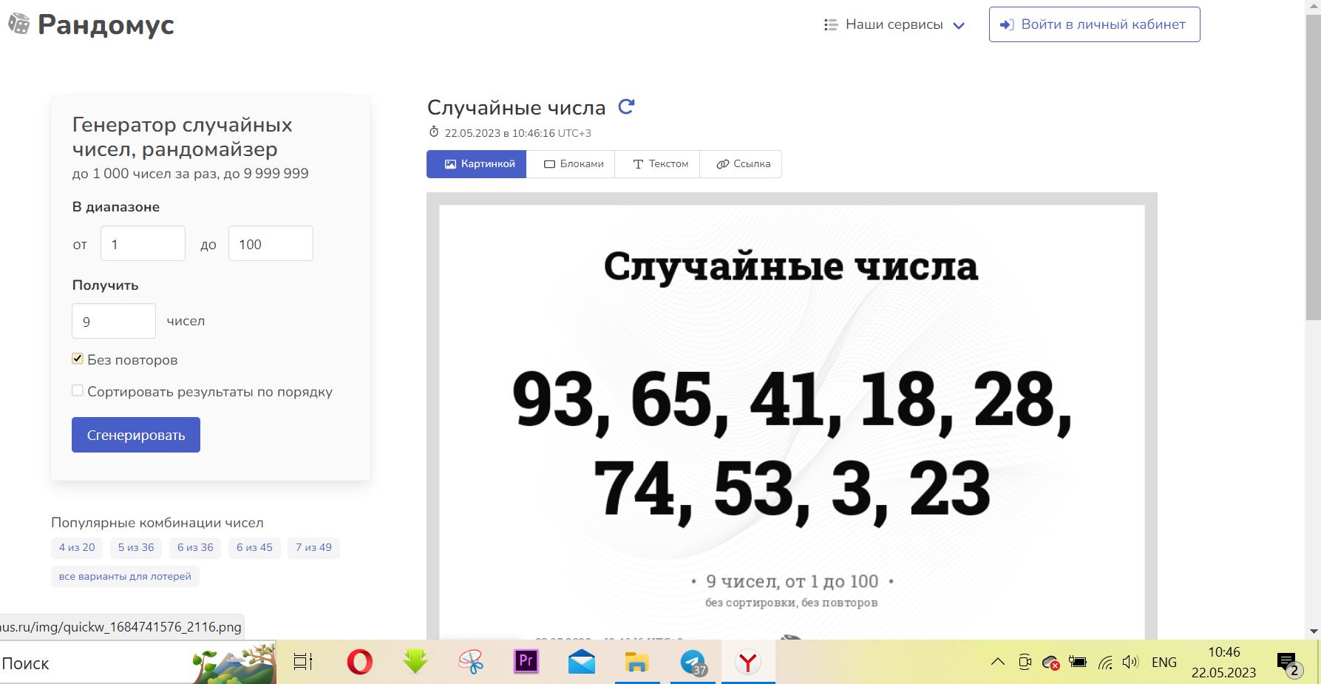Open Opera browser from the taskbar
1321x684 pixels.
coord(360,662)
